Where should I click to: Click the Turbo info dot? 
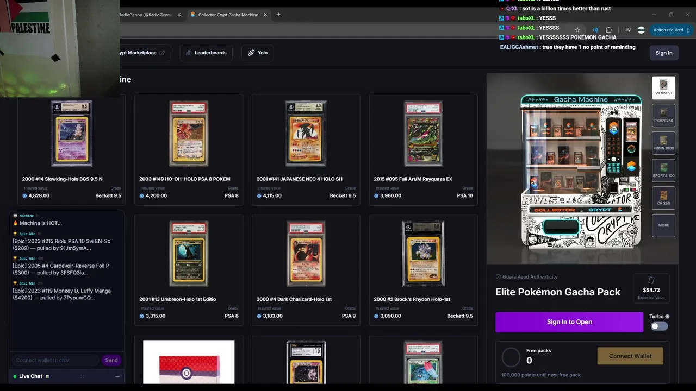tap(667, 317)
